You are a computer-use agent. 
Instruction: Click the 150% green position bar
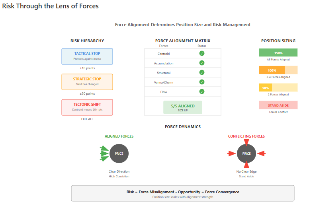point(278,52)
